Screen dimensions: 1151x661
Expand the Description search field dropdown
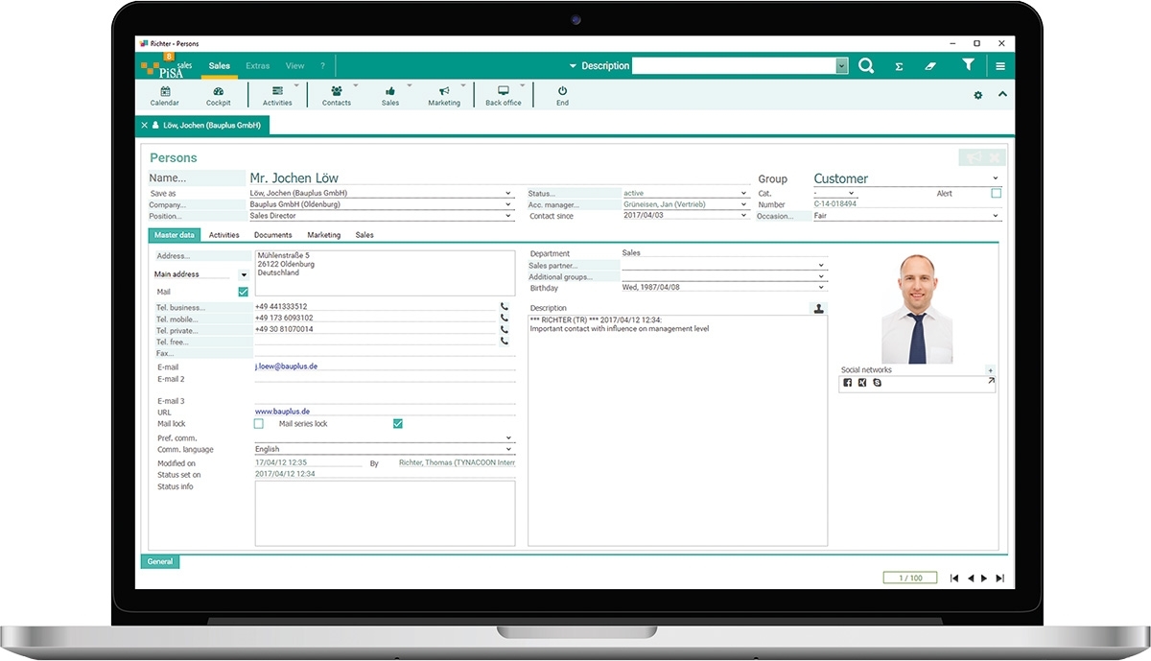pos(842,66)
